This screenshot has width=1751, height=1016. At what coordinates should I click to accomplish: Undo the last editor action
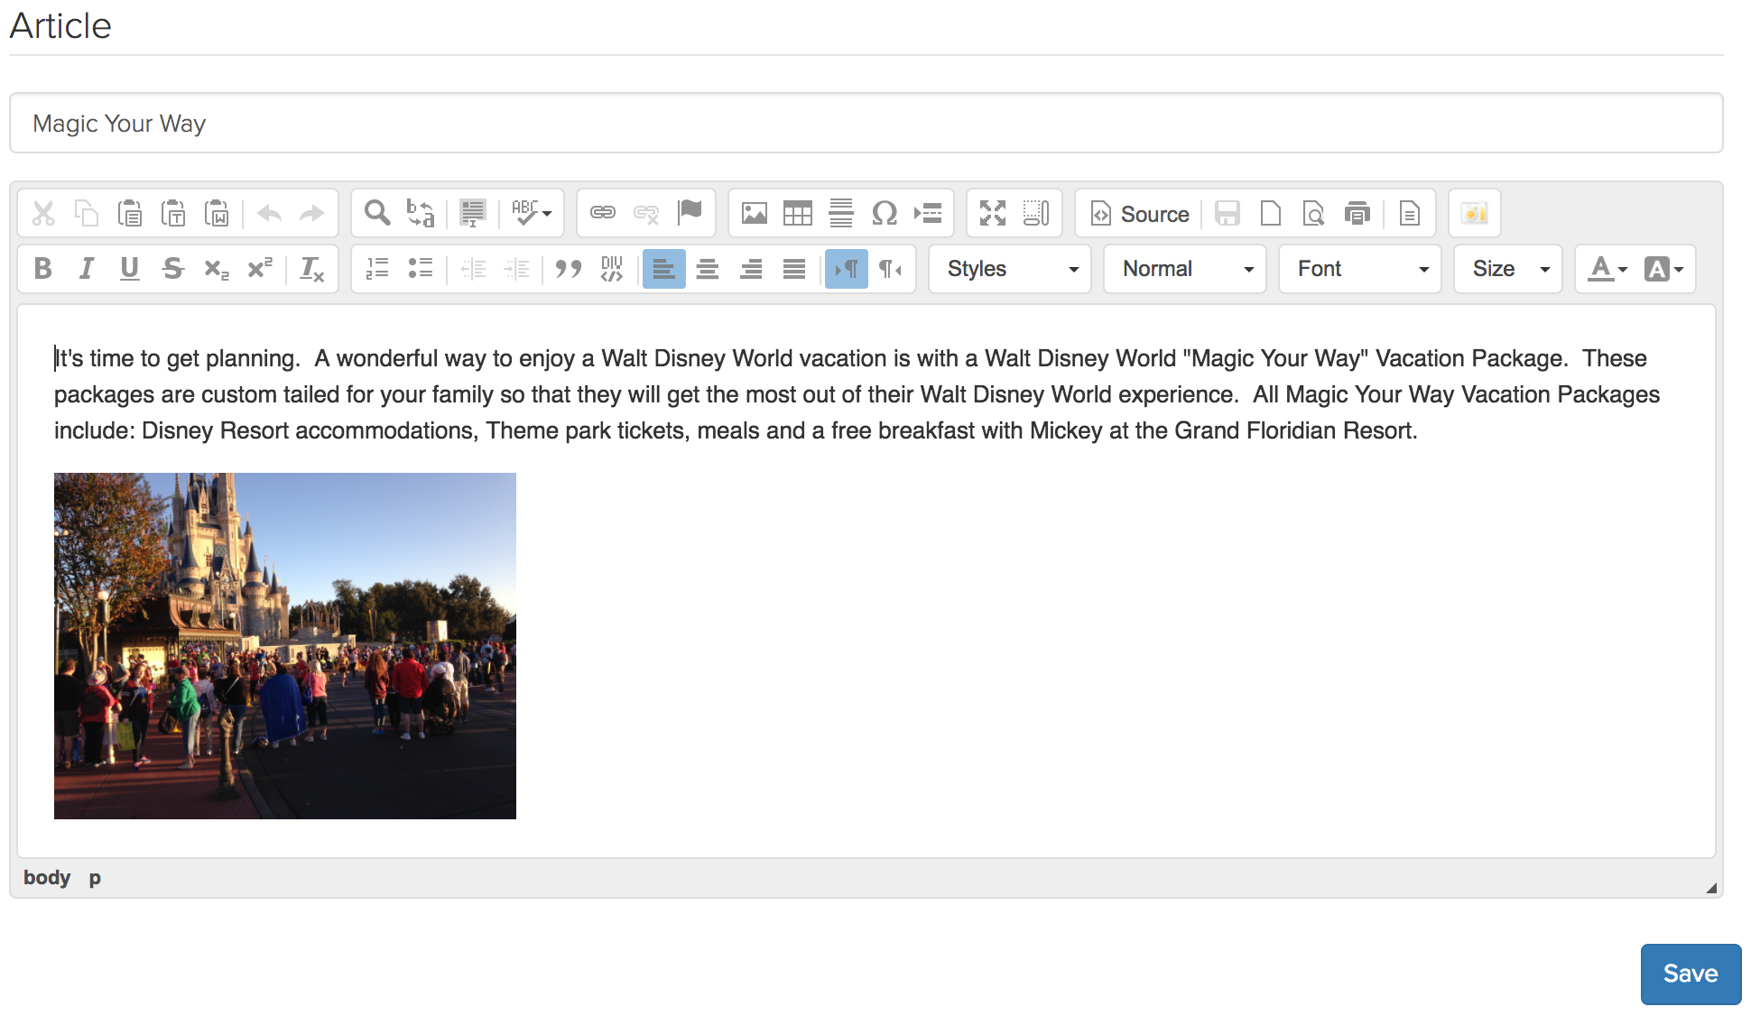tap(269, 214)
